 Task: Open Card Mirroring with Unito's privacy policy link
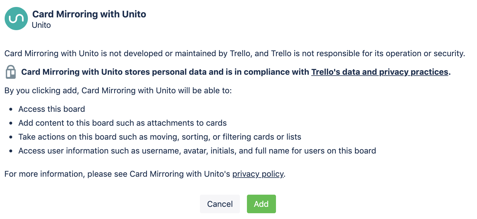258,174
